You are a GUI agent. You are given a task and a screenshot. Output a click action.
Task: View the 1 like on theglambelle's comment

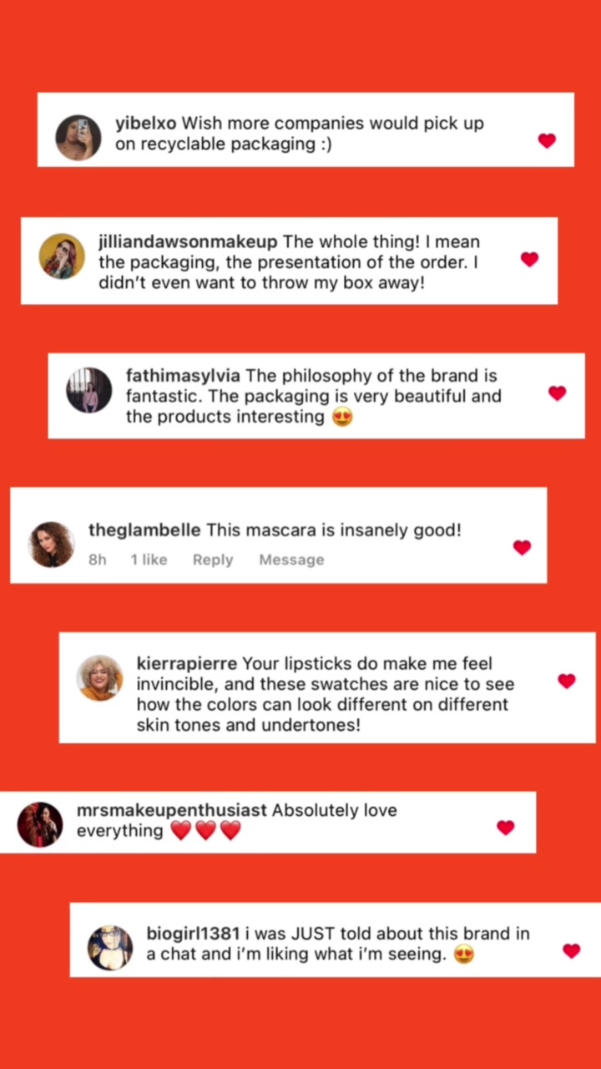pos(149,560)
